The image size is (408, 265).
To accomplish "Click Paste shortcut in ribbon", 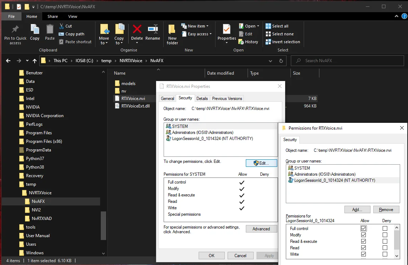I will (75, 42).
